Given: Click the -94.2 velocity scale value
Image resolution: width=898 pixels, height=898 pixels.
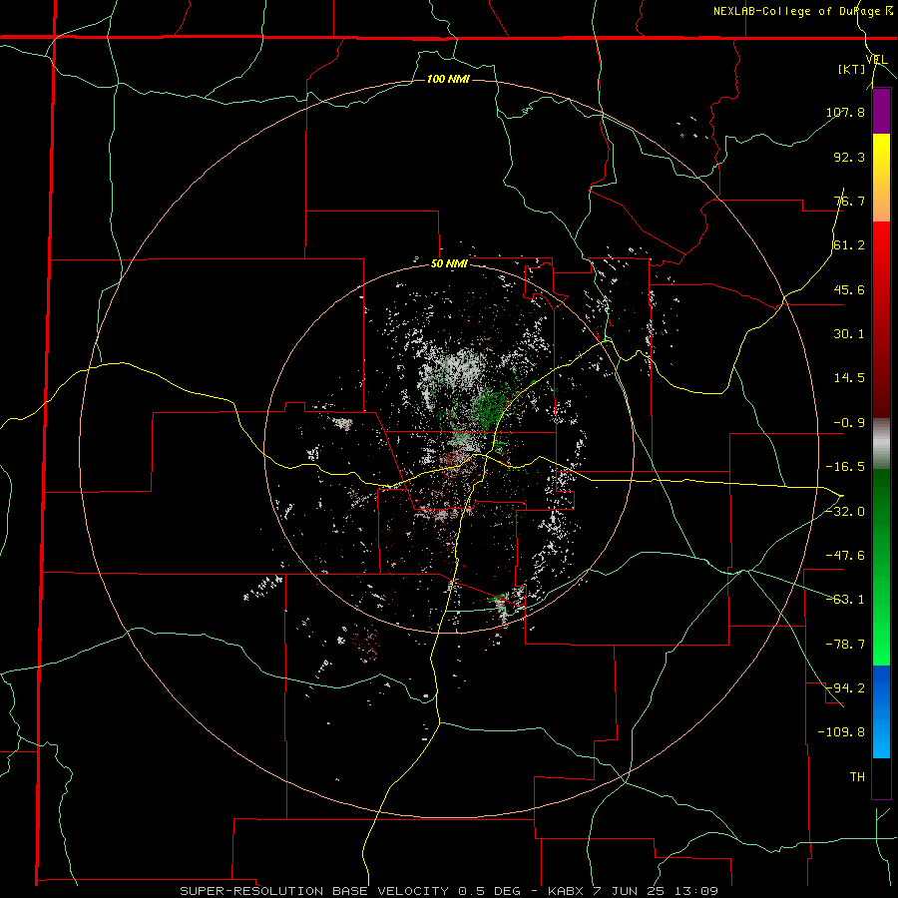Looking at the screenshot, I should [x=845, y=687].
